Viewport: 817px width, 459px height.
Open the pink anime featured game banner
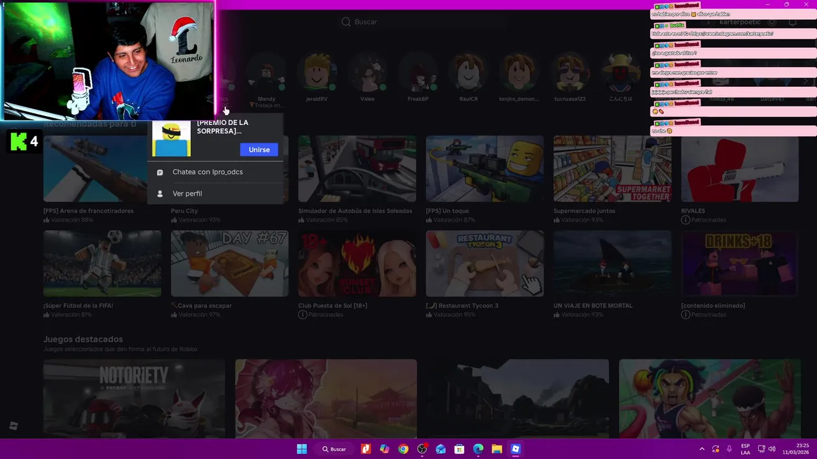[x=326, y=399]
